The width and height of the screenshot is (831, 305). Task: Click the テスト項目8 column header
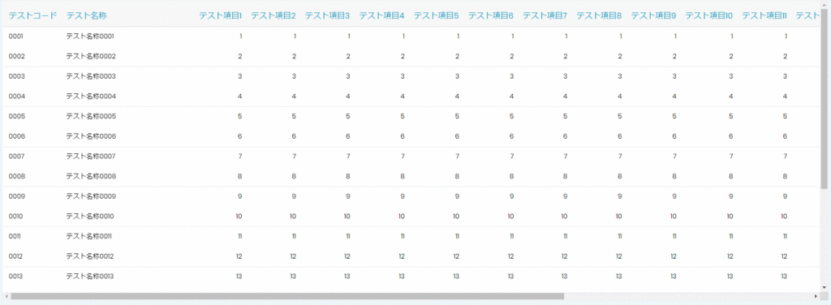click(x=599, y=16)
